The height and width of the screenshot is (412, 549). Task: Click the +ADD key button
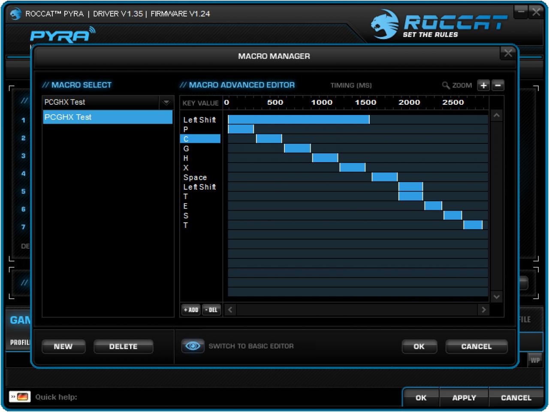click(x=191, y=310)
